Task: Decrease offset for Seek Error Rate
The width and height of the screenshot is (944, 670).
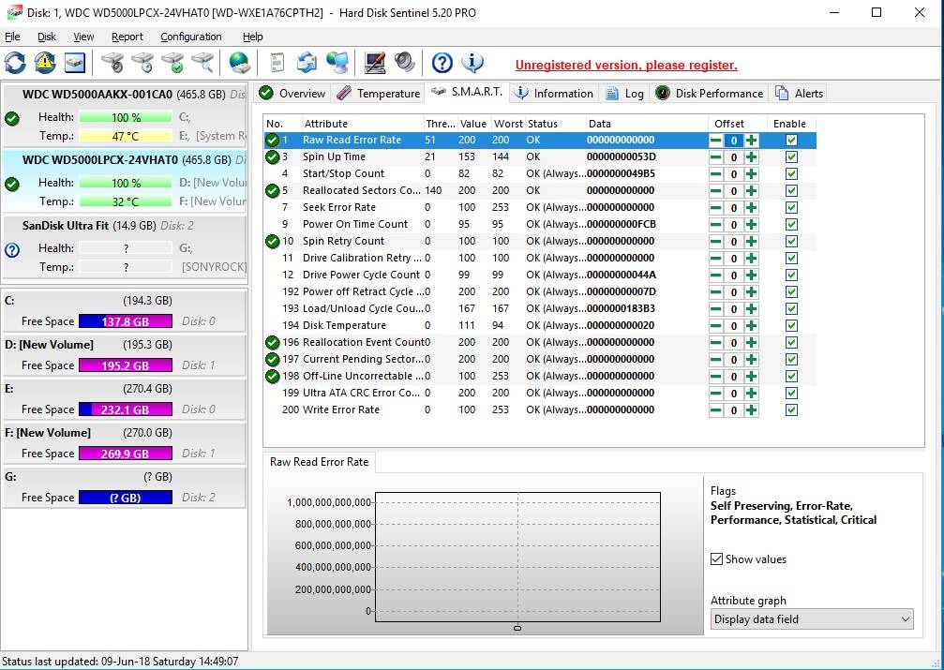Action: click(716, 208)
